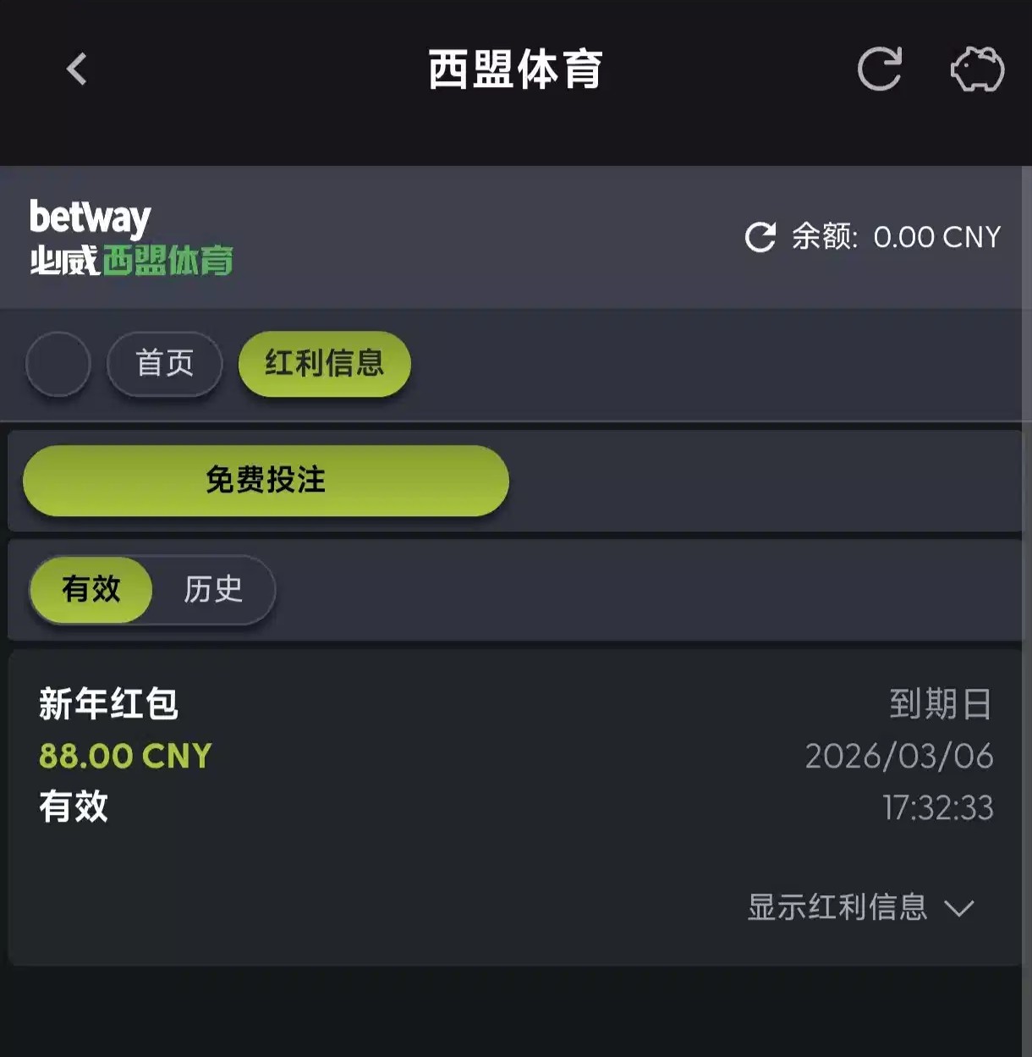1032x1057 pixels.
Task: Open the 新年红包 bonus entry
Action: pos(109,704)
